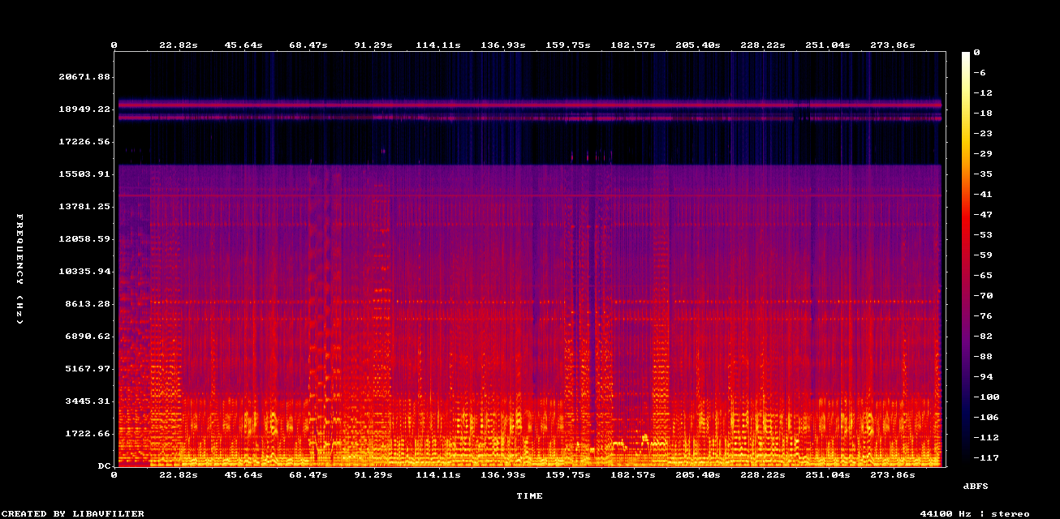
Task: Click the 44100 Hz | stereo text
Action: click(x=974, y=513)
